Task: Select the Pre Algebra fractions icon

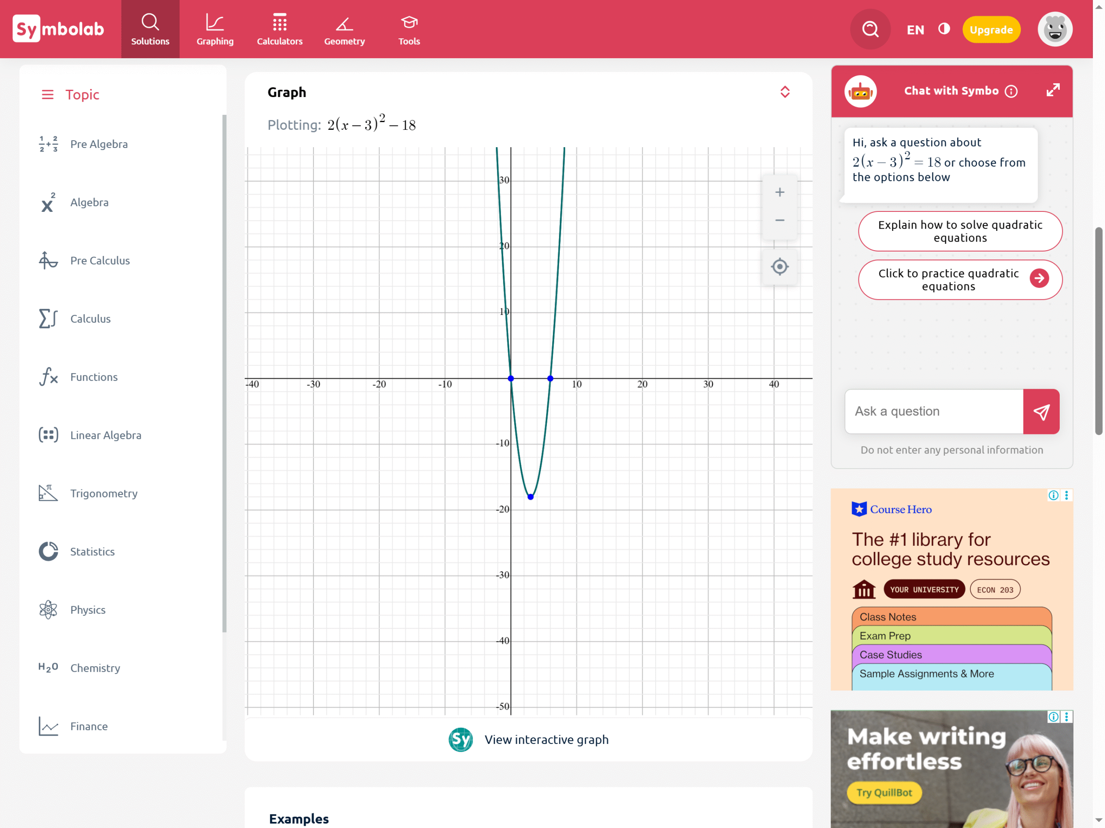Action: [x=48, y=144]
